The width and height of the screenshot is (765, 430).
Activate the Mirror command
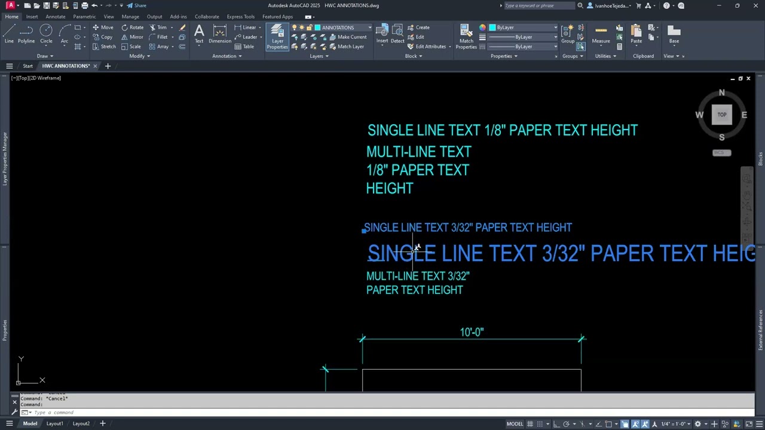132,37
